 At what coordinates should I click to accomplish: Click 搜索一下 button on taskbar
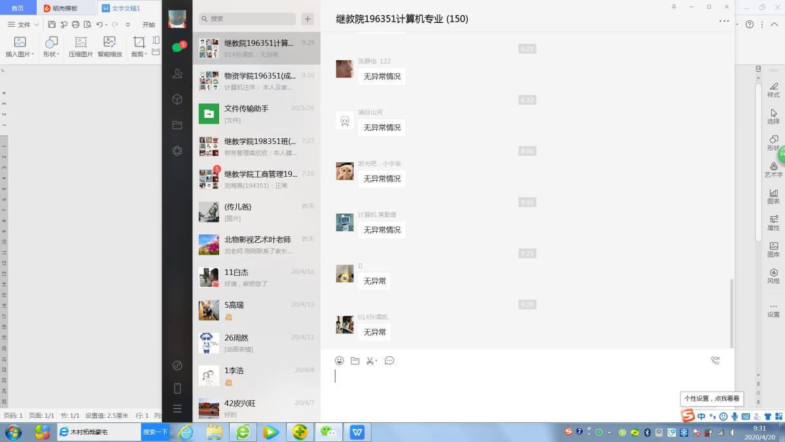155,432
